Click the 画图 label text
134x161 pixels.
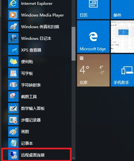pyautogui.click(x=25, y=132)
